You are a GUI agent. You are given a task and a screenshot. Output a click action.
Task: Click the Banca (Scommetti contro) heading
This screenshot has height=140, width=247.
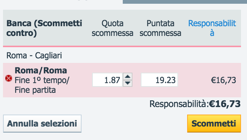44,28
